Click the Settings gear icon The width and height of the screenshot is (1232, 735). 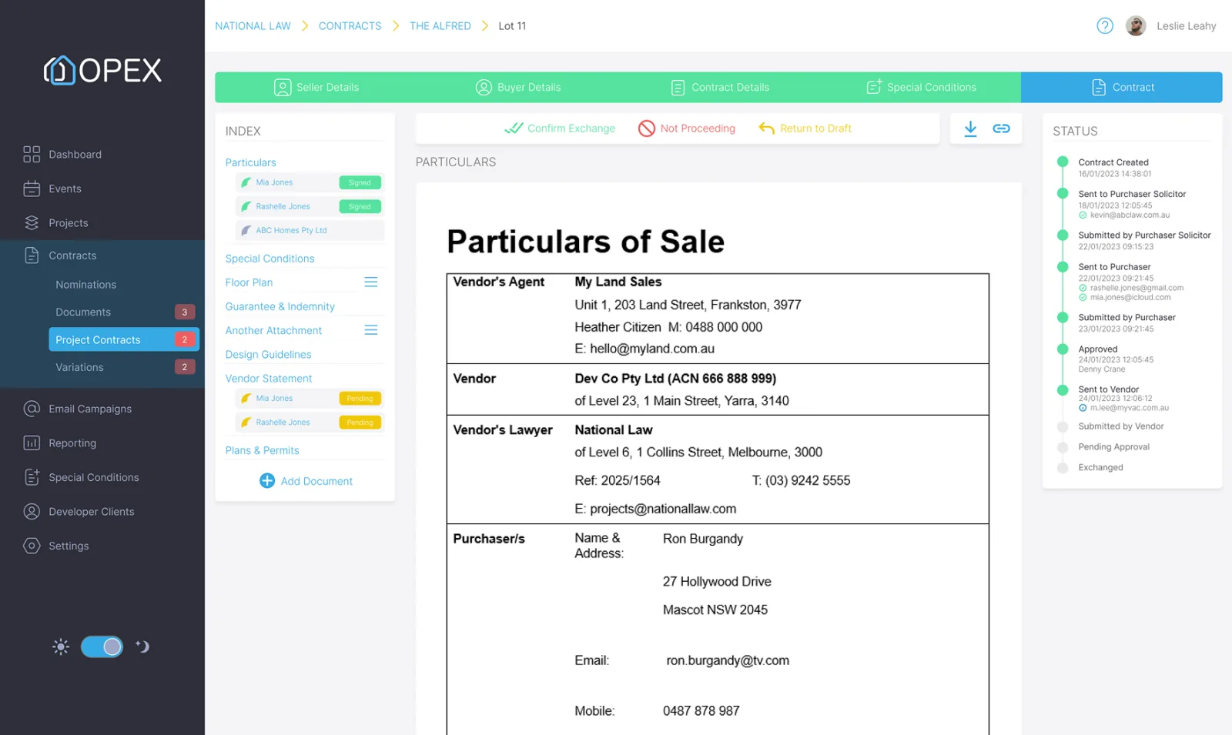pos(32,546)
